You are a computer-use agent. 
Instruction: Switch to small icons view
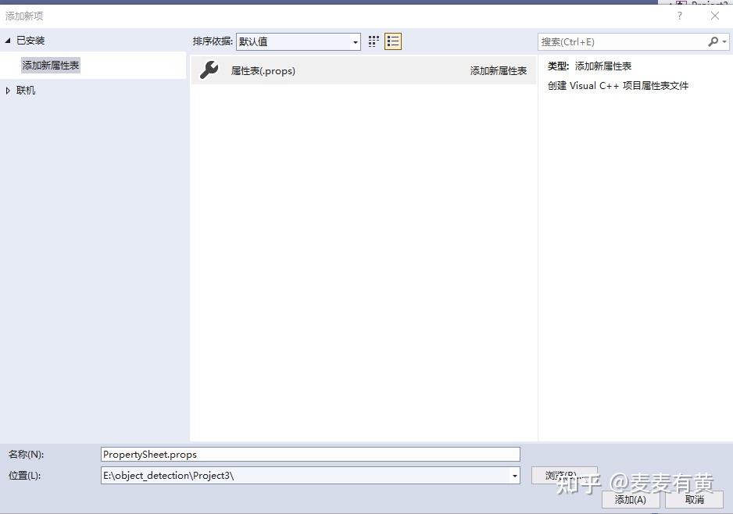[x=373, y=41]
